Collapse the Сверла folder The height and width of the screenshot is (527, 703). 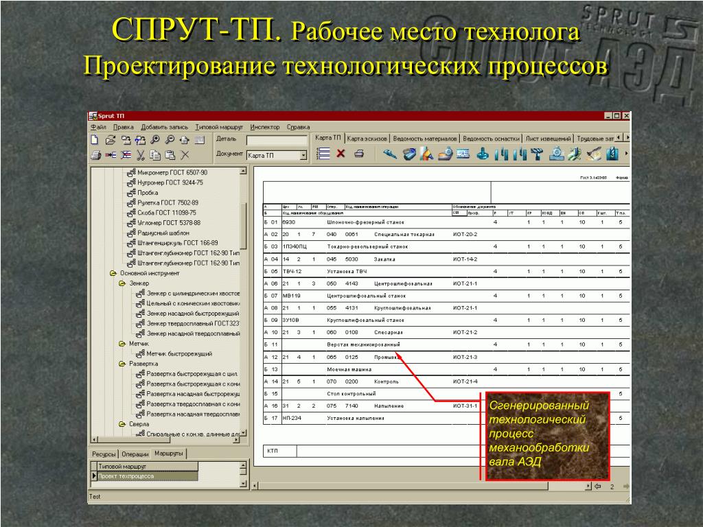pos(122,424)
